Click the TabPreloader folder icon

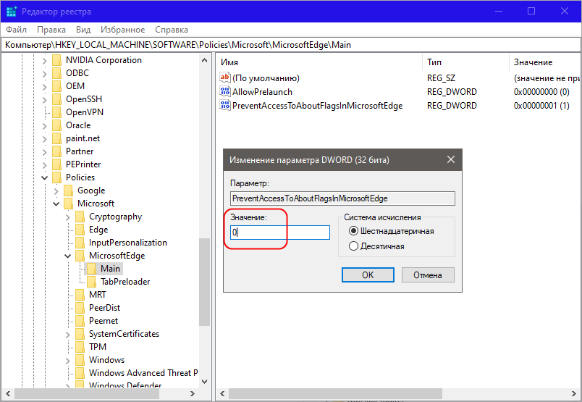pos(91,282)
